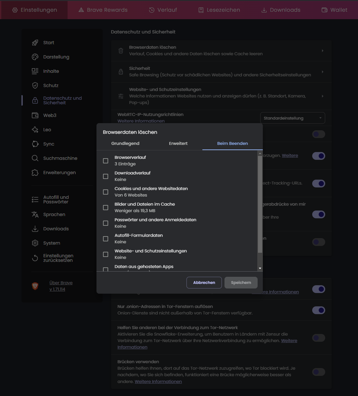Screen dimensions: 358x396
Task: Open Erweiterungen puzzle icon in sidebar
Action: coord(35,172)
